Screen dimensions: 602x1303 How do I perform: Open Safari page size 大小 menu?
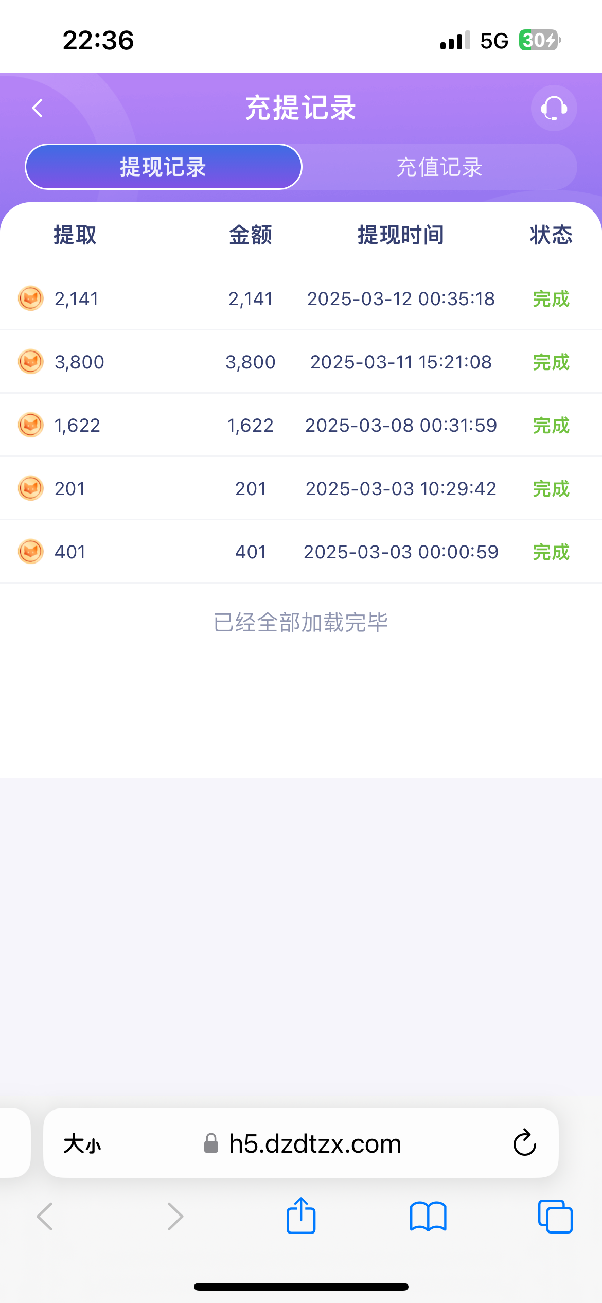point(82,1144)
